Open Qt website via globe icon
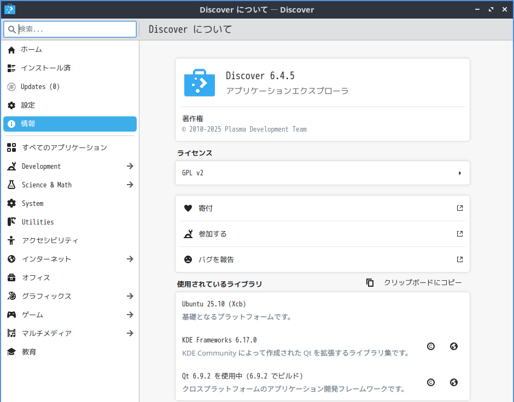This screenshot has width=514, height=402. point(454,382)
